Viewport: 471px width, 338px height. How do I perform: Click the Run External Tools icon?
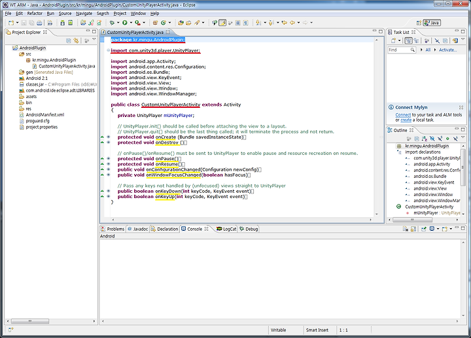(x=137, y=22)
